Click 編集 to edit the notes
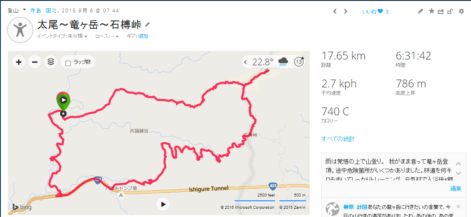Viewport: 471px width, 217px height. click(456, 189)
